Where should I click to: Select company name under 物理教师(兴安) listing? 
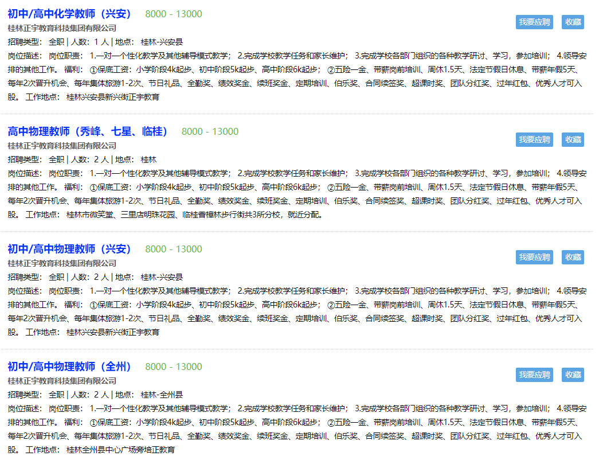click(x=62, y=263)
